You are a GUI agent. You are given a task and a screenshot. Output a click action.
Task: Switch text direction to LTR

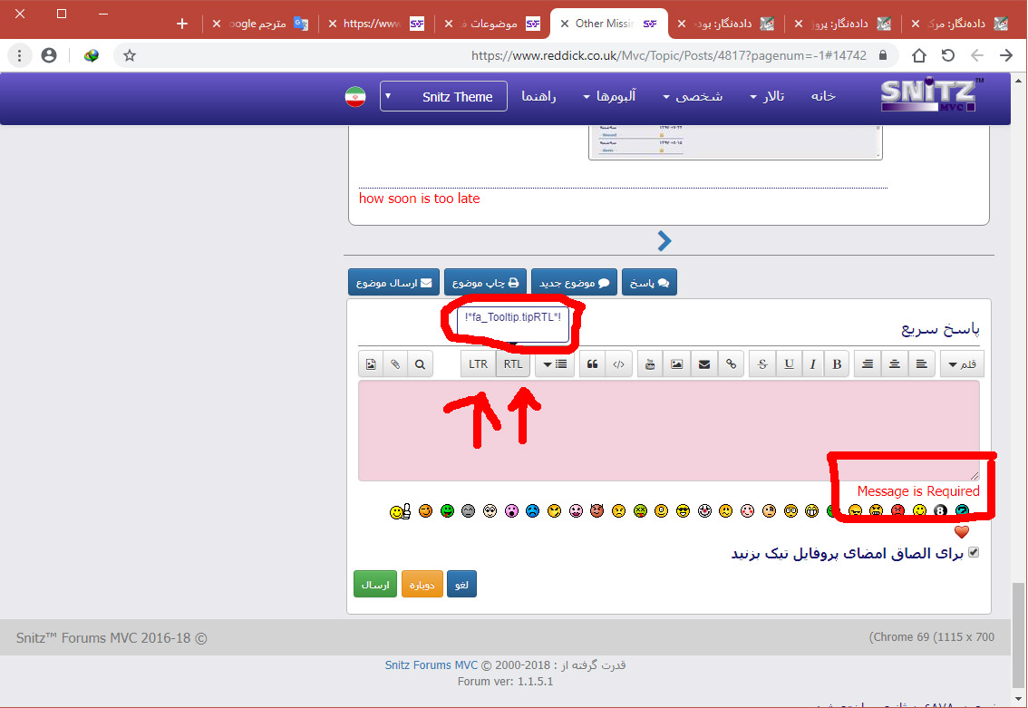[478, 364]
